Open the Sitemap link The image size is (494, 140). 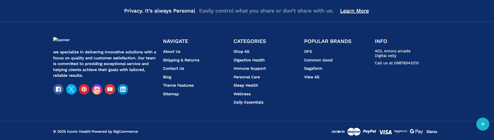pos(171,94)
